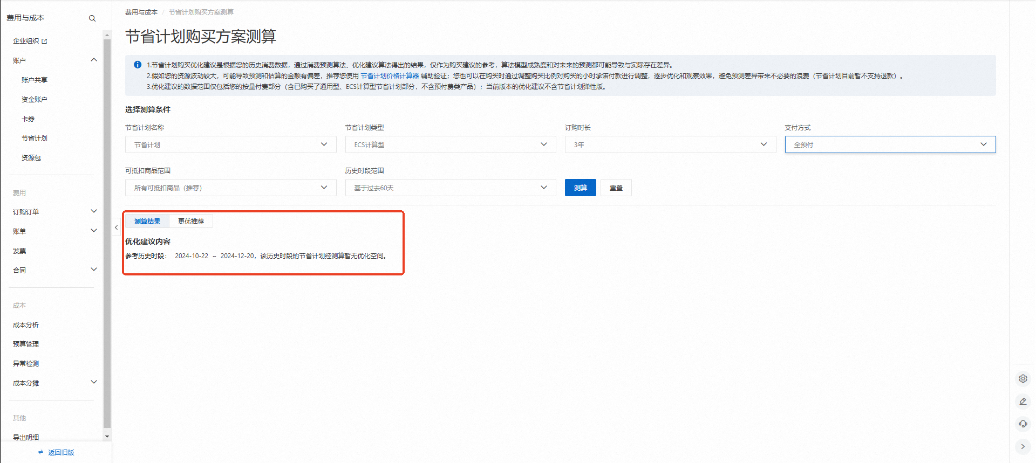Open 订购时长 dropdown showing 3年

click(x=670, y=144)
